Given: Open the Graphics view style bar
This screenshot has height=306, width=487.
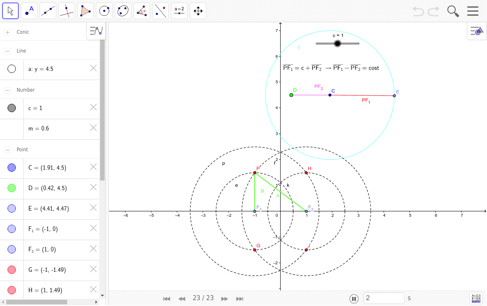Looking at the screenshot, I should coord(477,31).
